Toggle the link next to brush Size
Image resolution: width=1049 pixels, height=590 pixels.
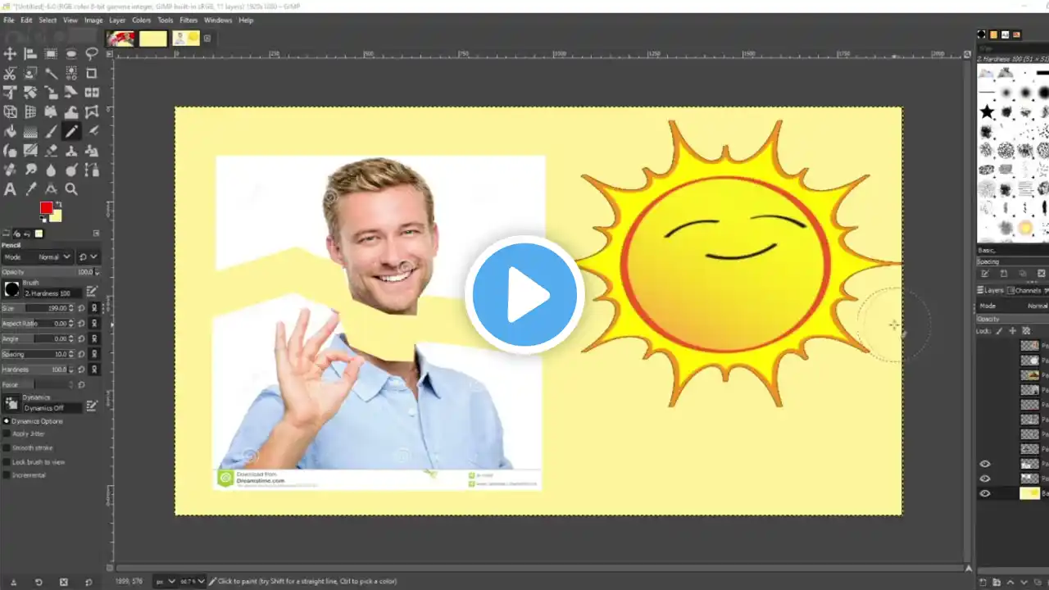click(x=94, y=308)
